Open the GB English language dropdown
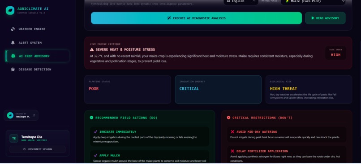This screenshot has width=361, height=164. (x=241, y=1)
